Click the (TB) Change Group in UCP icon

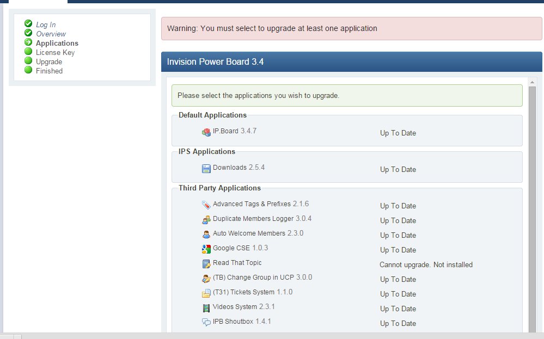206,279
